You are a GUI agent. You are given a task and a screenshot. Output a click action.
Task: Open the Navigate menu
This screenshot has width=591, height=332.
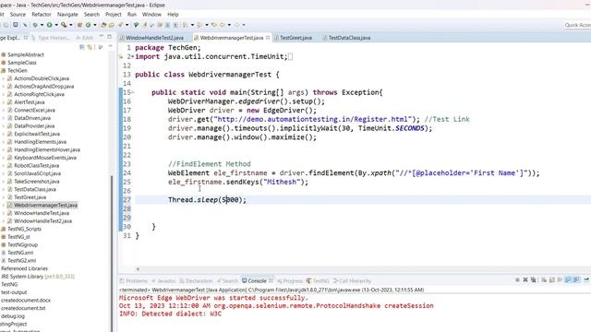point(67,15)
